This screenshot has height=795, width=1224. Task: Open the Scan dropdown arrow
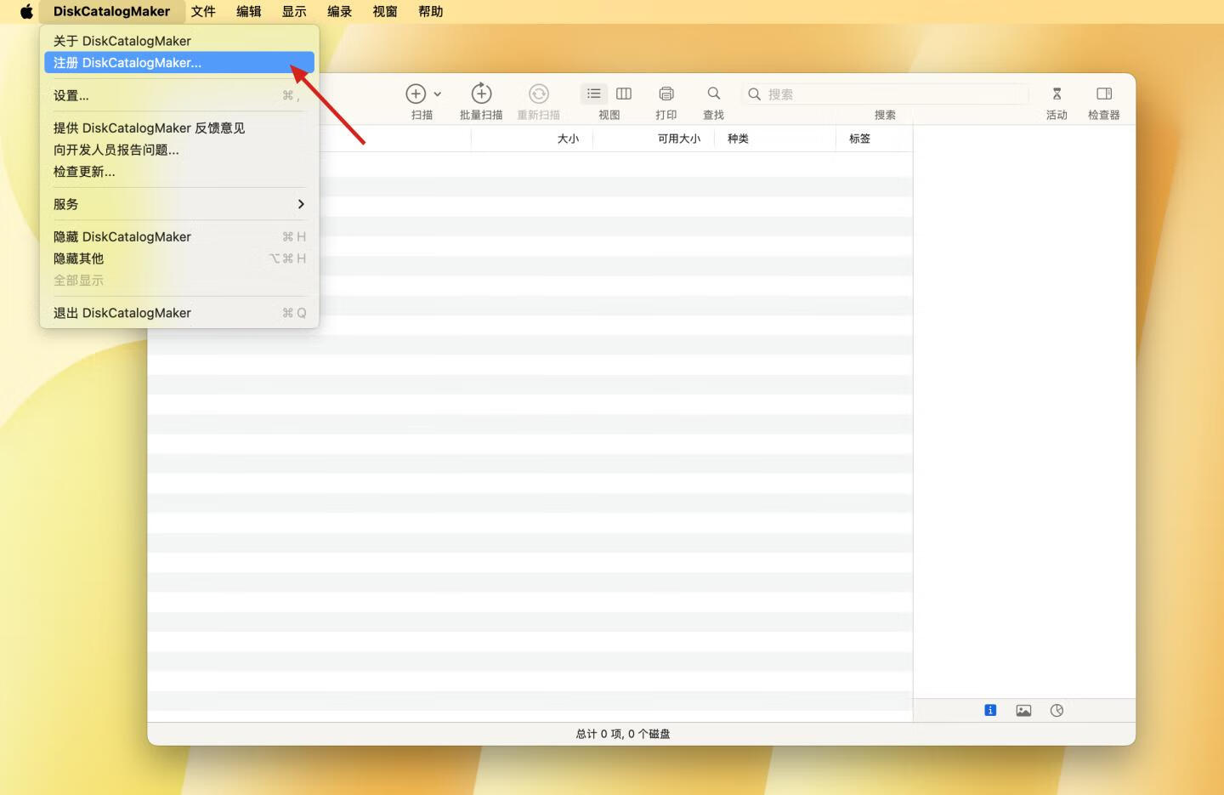coord(438,94)
